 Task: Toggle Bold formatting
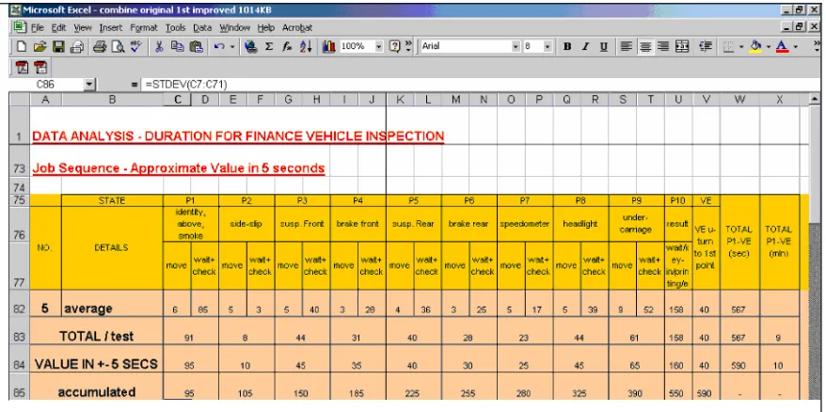point(567,47)
